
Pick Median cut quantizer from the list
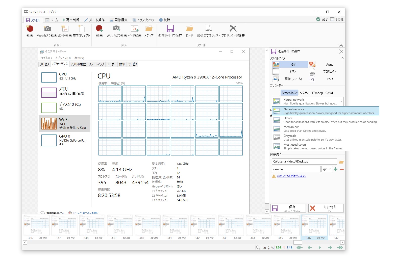pos(326,129)
